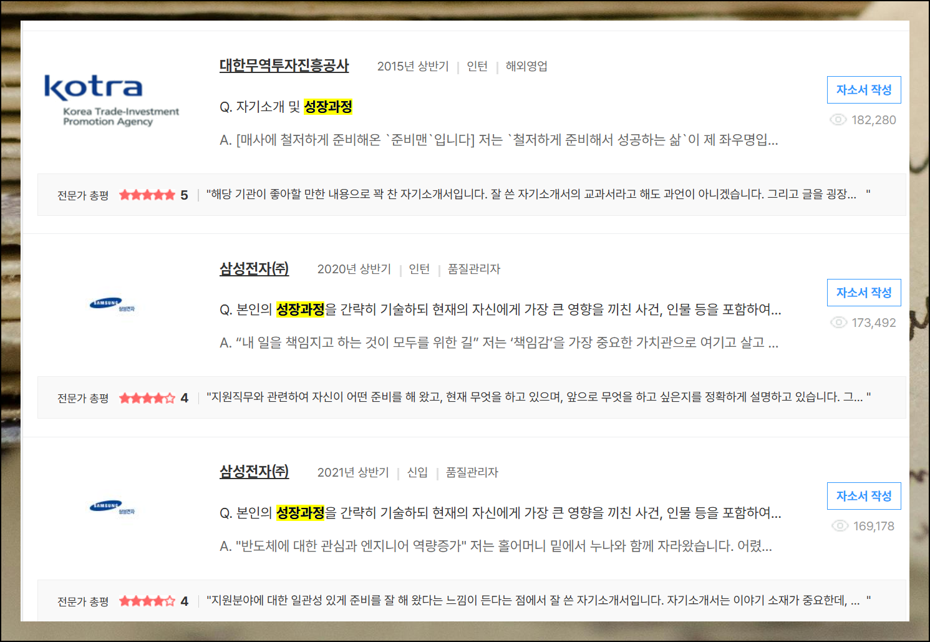Click the '2020년 상반기' label

(x=354, y=269)
